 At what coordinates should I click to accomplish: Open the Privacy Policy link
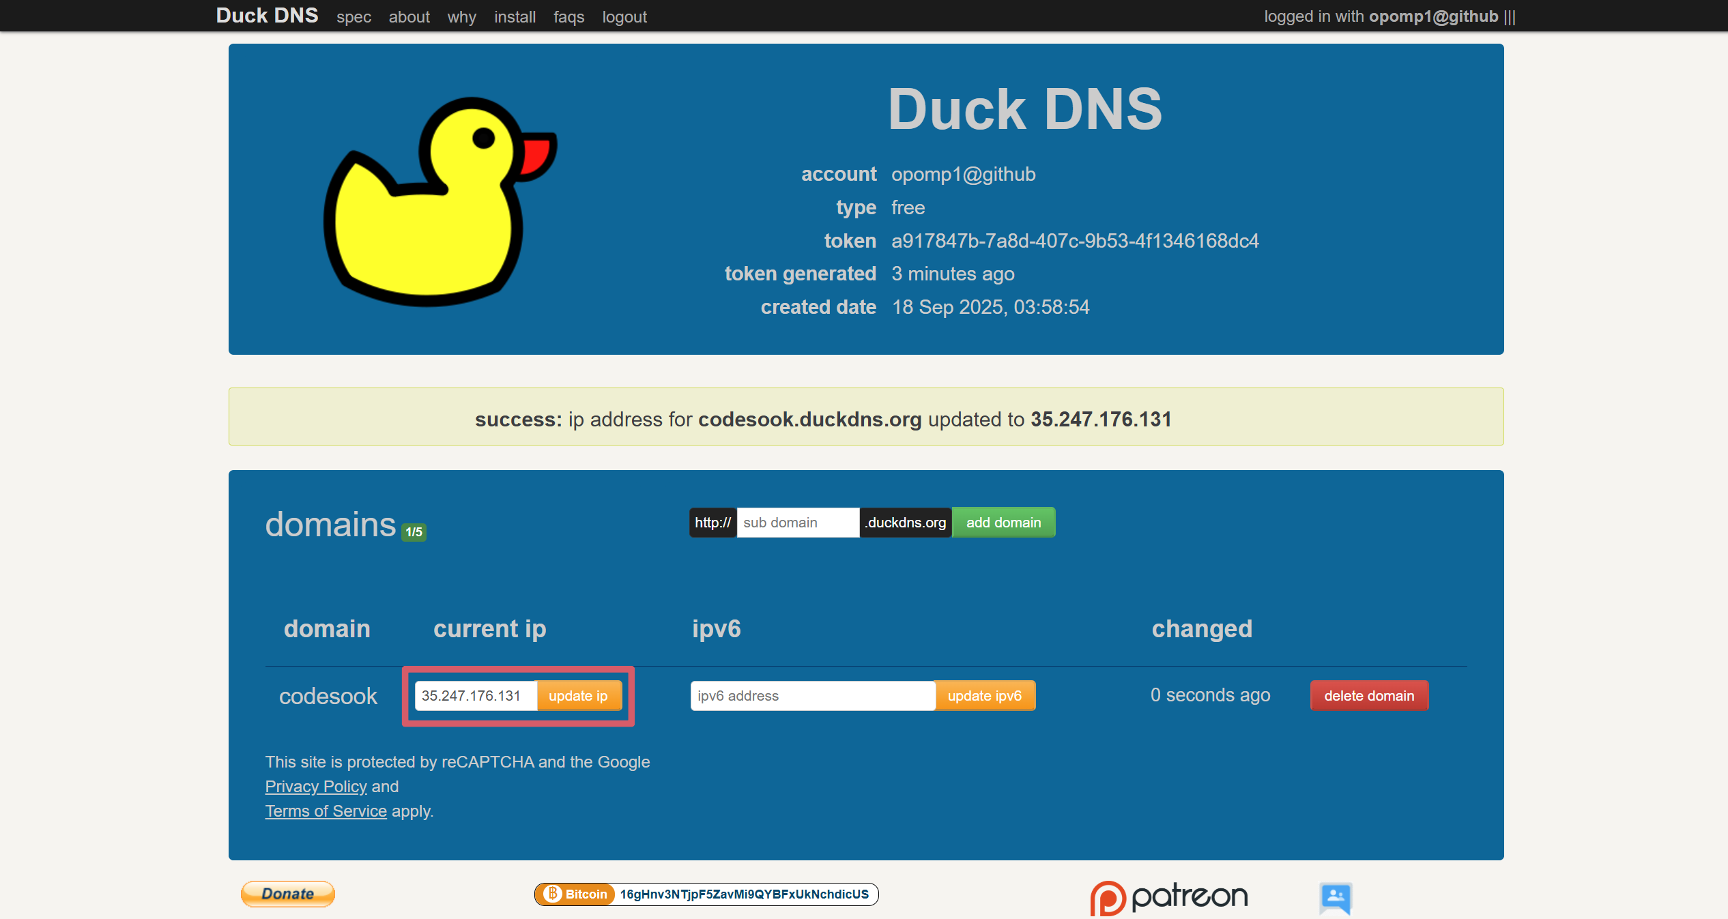coord(316,787)
